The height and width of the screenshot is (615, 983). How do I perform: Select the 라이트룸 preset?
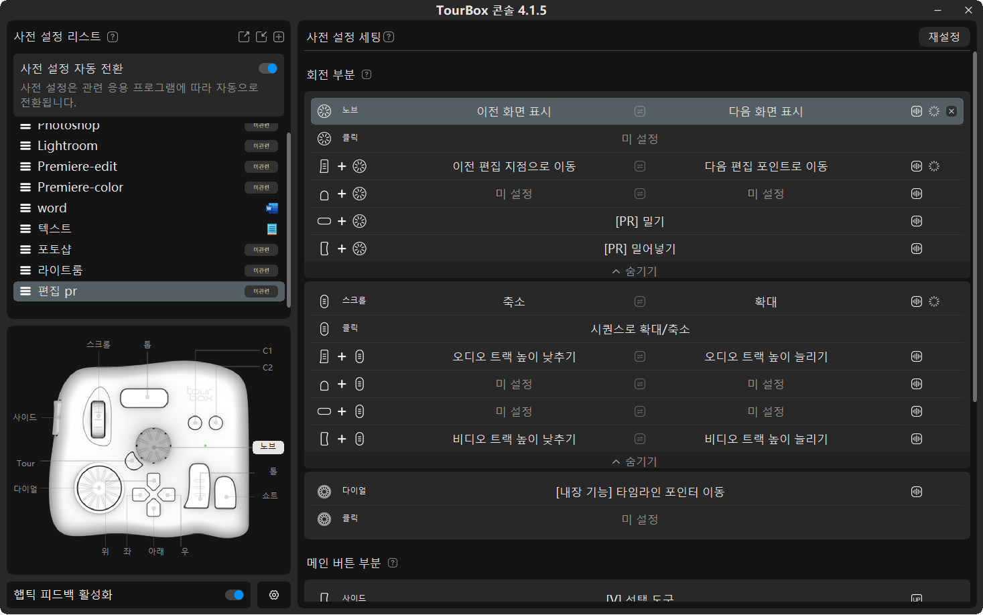point(149,271)
